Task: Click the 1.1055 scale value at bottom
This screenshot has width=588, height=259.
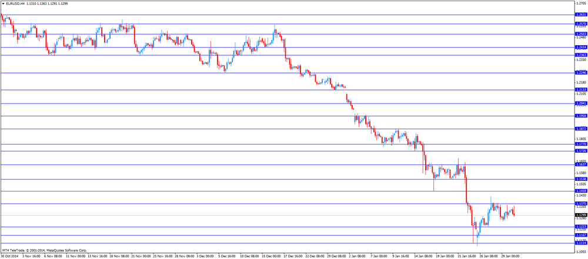Action: click(x=582, y=252)
